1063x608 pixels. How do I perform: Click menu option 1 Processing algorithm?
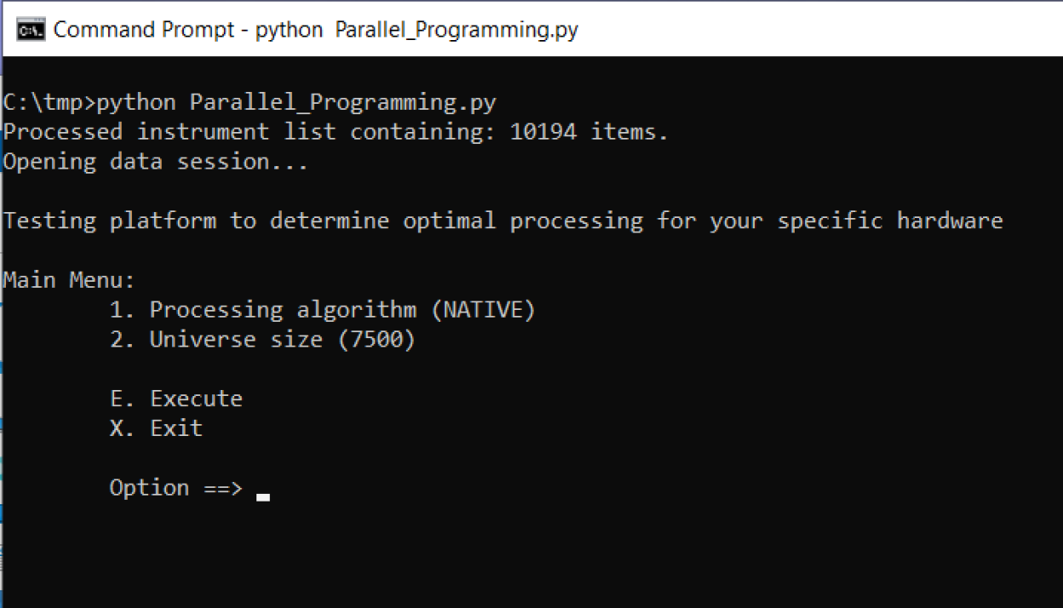point(322,310)
